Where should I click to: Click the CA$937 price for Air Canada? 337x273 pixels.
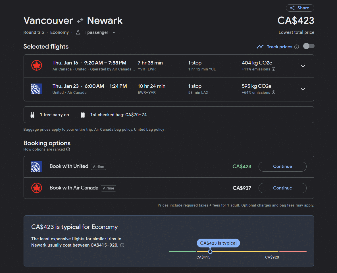coord(242,188)
